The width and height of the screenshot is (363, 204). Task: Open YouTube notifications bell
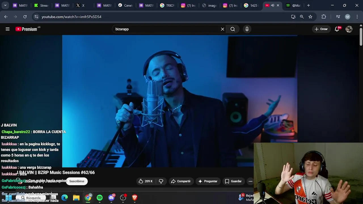337,29
